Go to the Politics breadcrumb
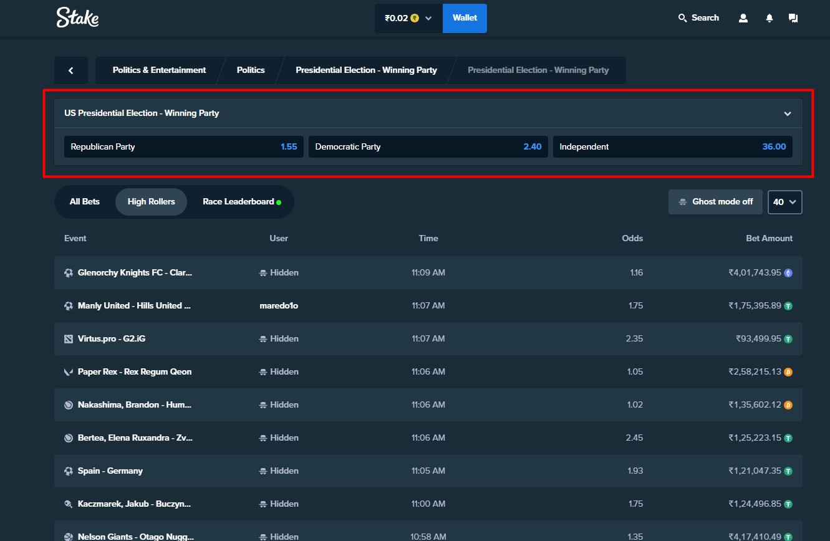The height and width of the screenshot is (541, 830). click(251, 70)
